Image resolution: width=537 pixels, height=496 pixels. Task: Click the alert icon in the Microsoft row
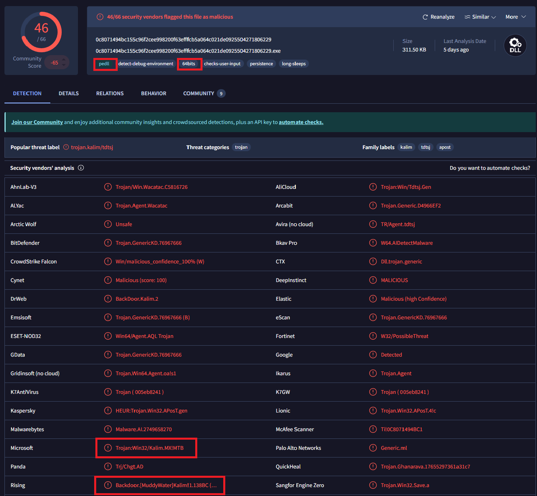108,448
